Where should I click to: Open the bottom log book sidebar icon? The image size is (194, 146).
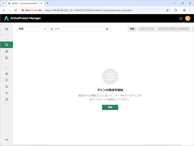tap(6, 99)
